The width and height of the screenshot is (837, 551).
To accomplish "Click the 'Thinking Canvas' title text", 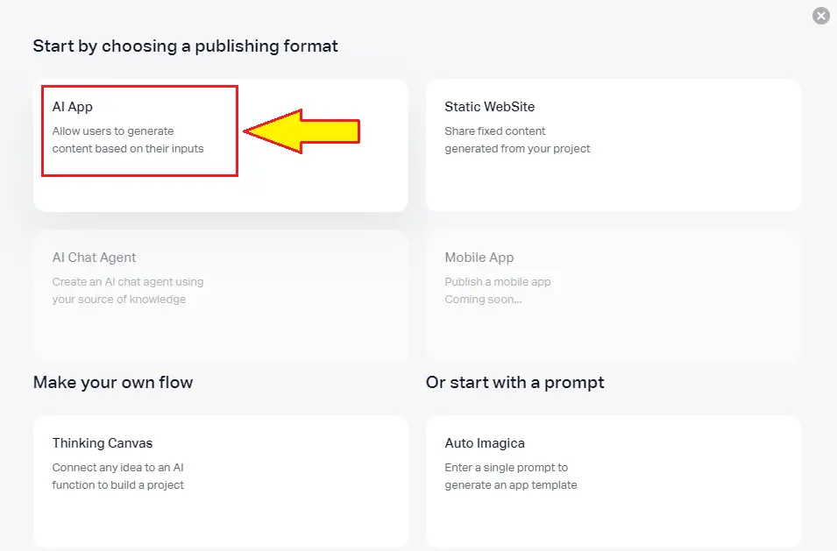I will pyautogui.click(x=103, y=443).
